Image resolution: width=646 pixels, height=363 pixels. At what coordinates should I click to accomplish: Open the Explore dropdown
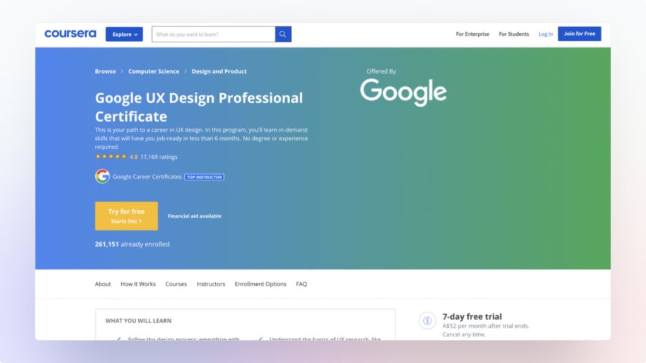124,34
